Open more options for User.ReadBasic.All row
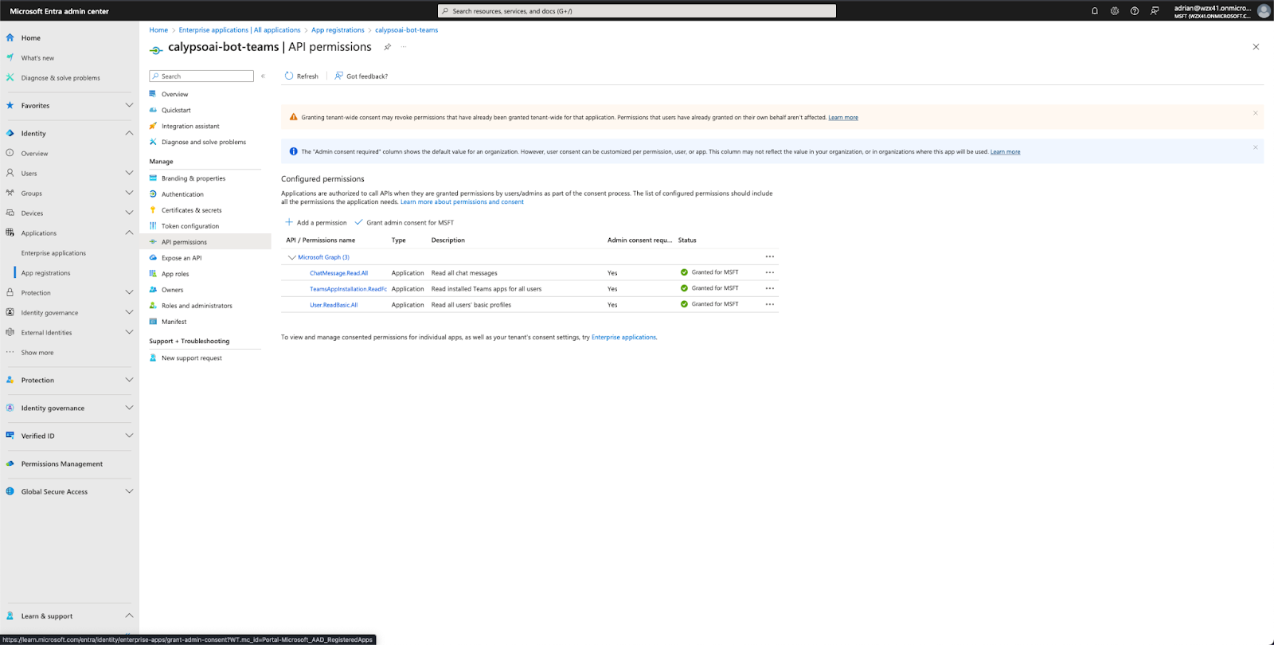 coord(769,304)
